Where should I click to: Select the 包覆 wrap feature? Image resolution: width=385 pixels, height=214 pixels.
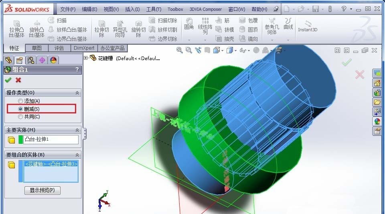point(248,20)
